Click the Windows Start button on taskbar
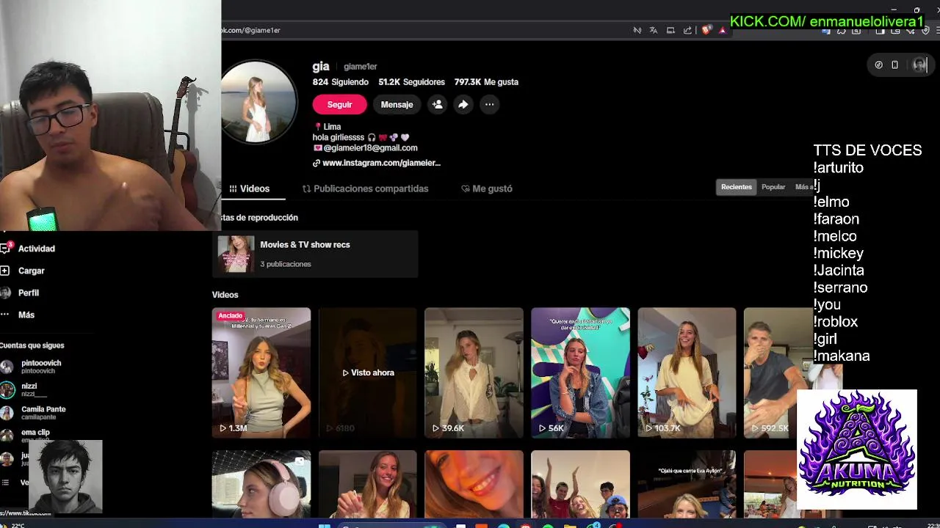 click(x=324, y=525)
